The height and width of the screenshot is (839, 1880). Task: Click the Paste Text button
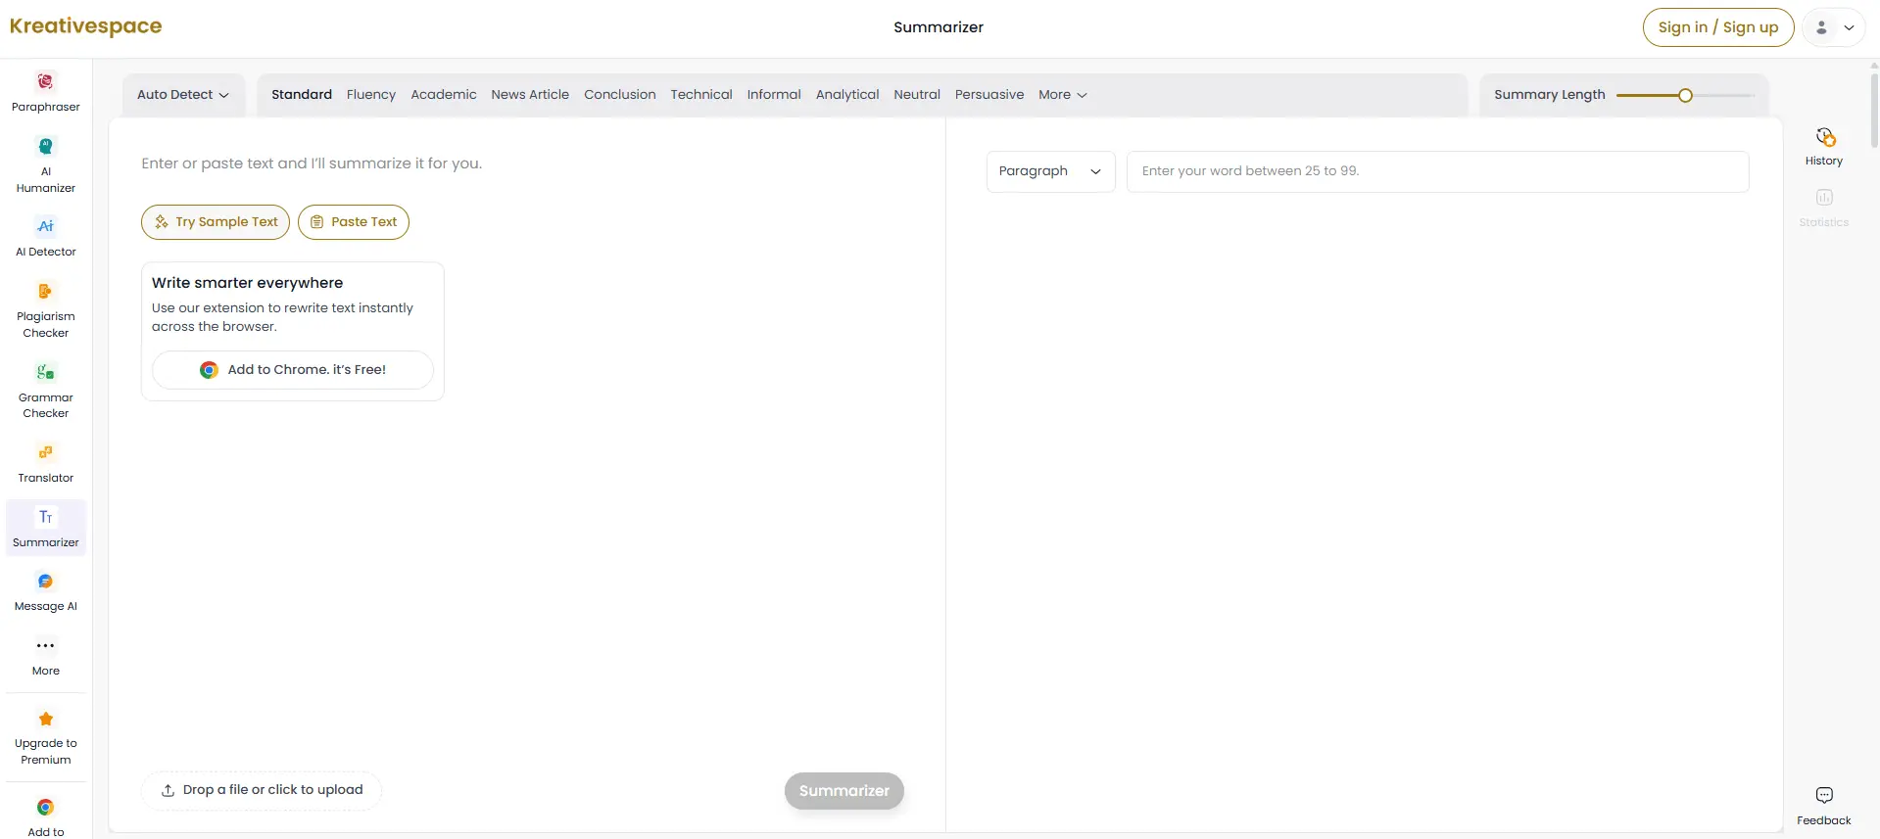click(x=354, y=222)
